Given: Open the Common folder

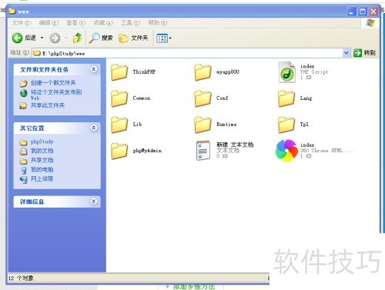Looking at the screenshot, I should (x=119, y=98).
